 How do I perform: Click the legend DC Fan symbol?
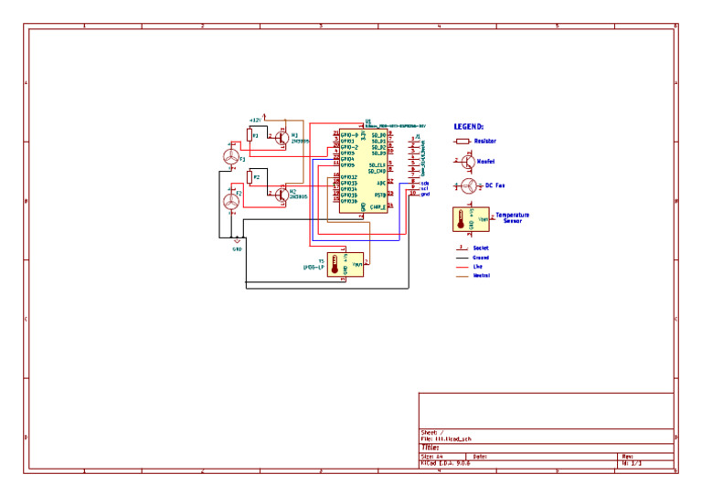coord(469,185)
